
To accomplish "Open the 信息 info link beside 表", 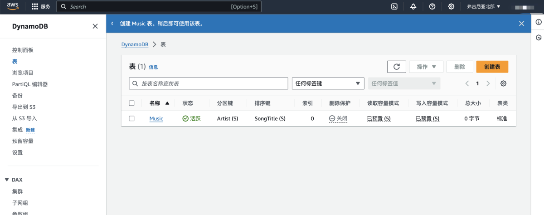I will 153,67.
